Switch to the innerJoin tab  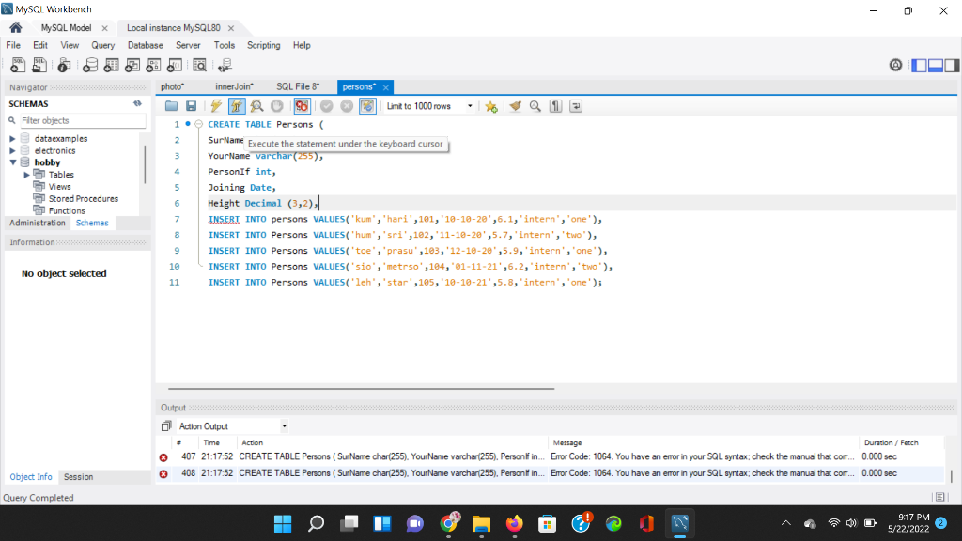pyautogui.click(x=234, y=87)
